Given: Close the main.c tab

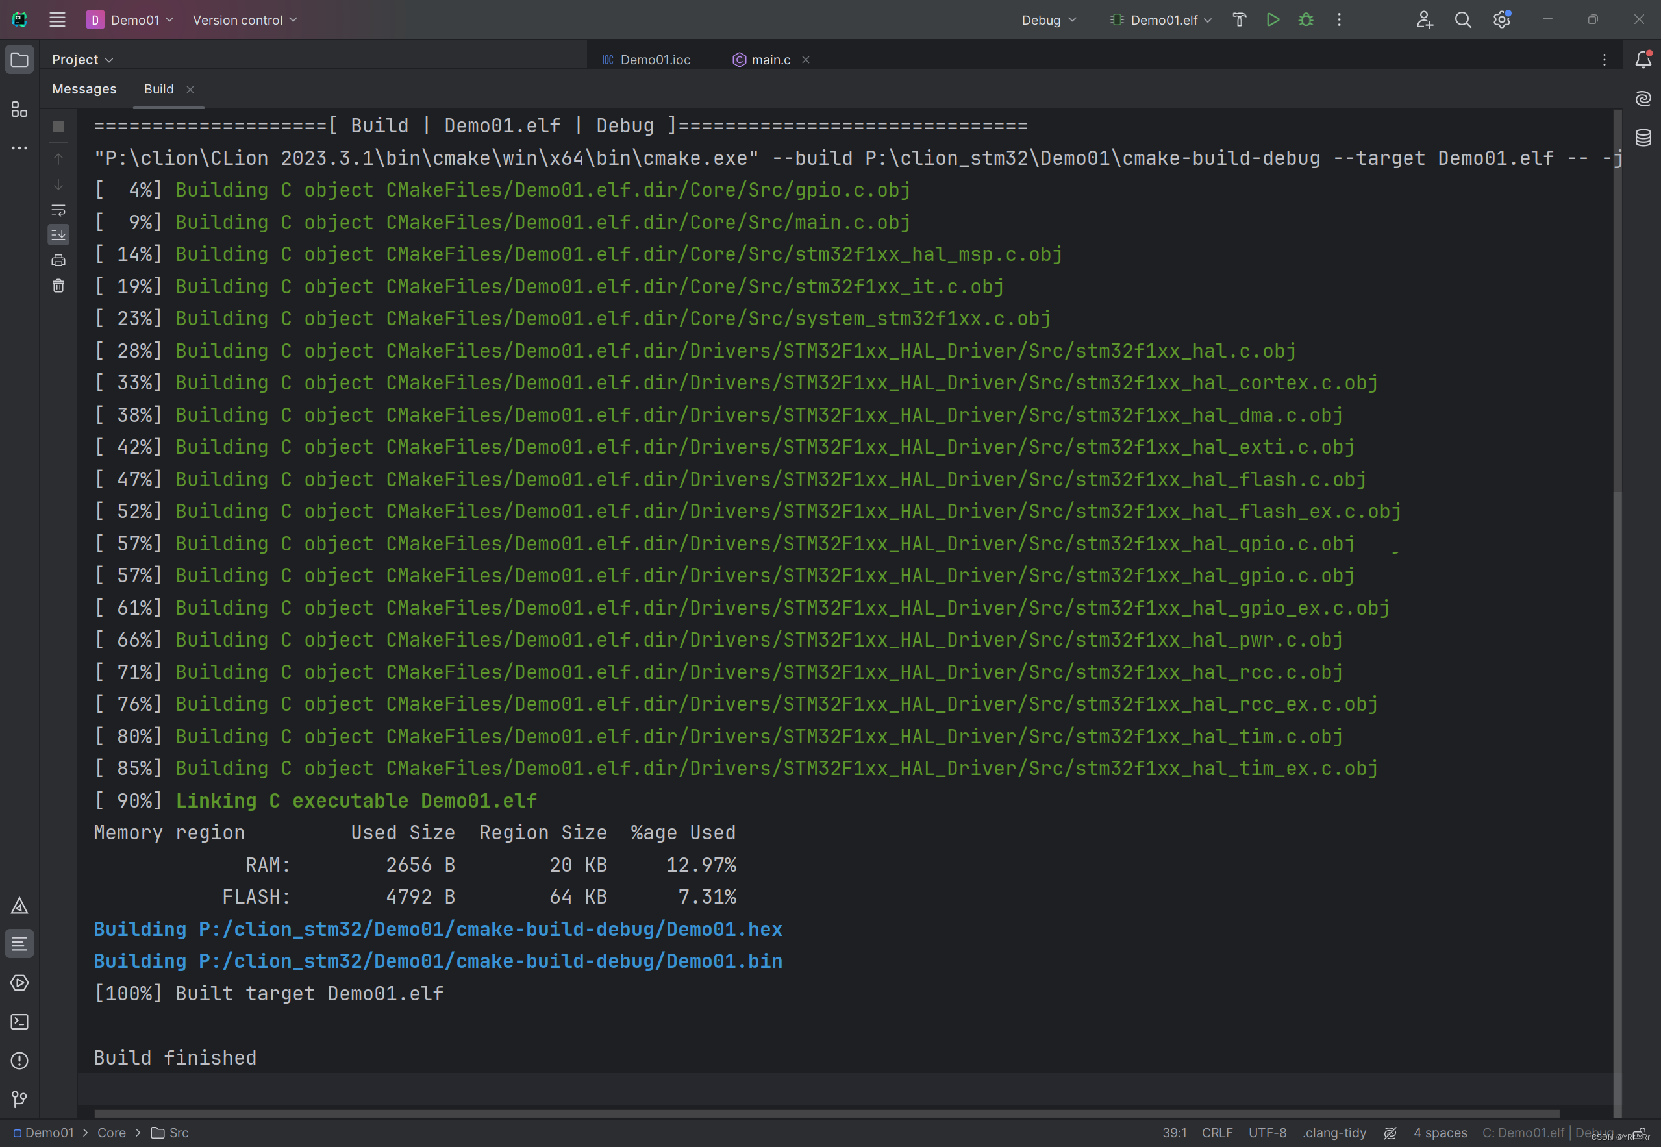Looking at the screenshot, I should point(806,60).
